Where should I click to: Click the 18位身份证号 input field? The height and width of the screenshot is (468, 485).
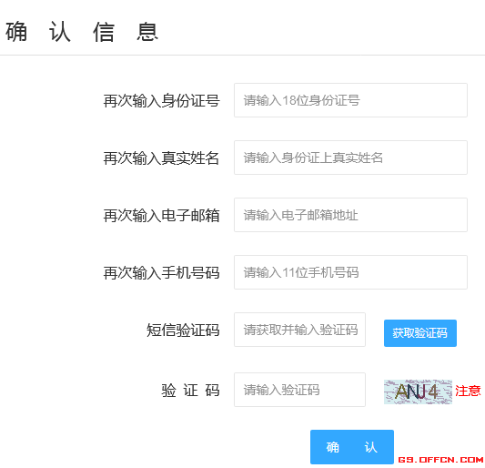pos(350,100)
